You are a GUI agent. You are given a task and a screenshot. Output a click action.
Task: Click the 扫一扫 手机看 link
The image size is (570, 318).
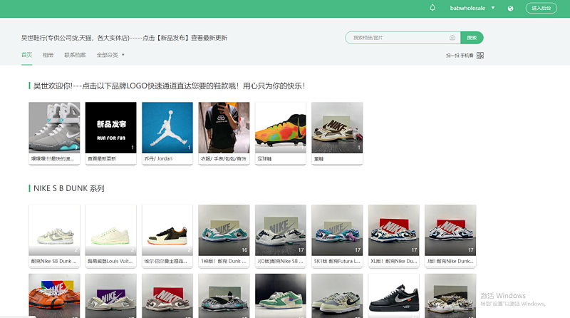pos(460,56)
